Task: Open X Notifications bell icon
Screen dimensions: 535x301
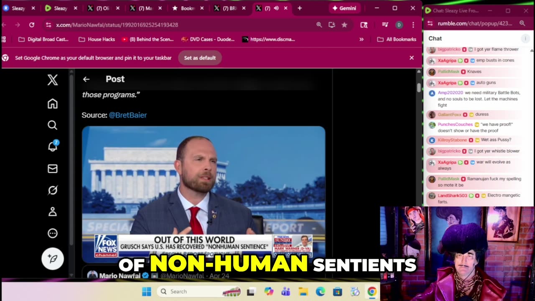Action: [53, 146]
